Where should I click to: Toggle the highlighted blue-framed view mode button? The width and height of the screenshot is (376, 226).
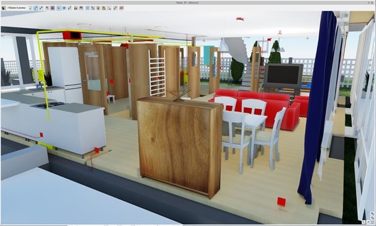click(x=35, y=8)
